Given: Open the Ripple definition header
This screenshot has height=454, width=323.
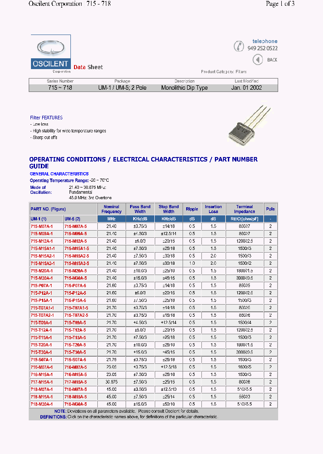Looking at the screenshot, I should (x=192, y=209).
